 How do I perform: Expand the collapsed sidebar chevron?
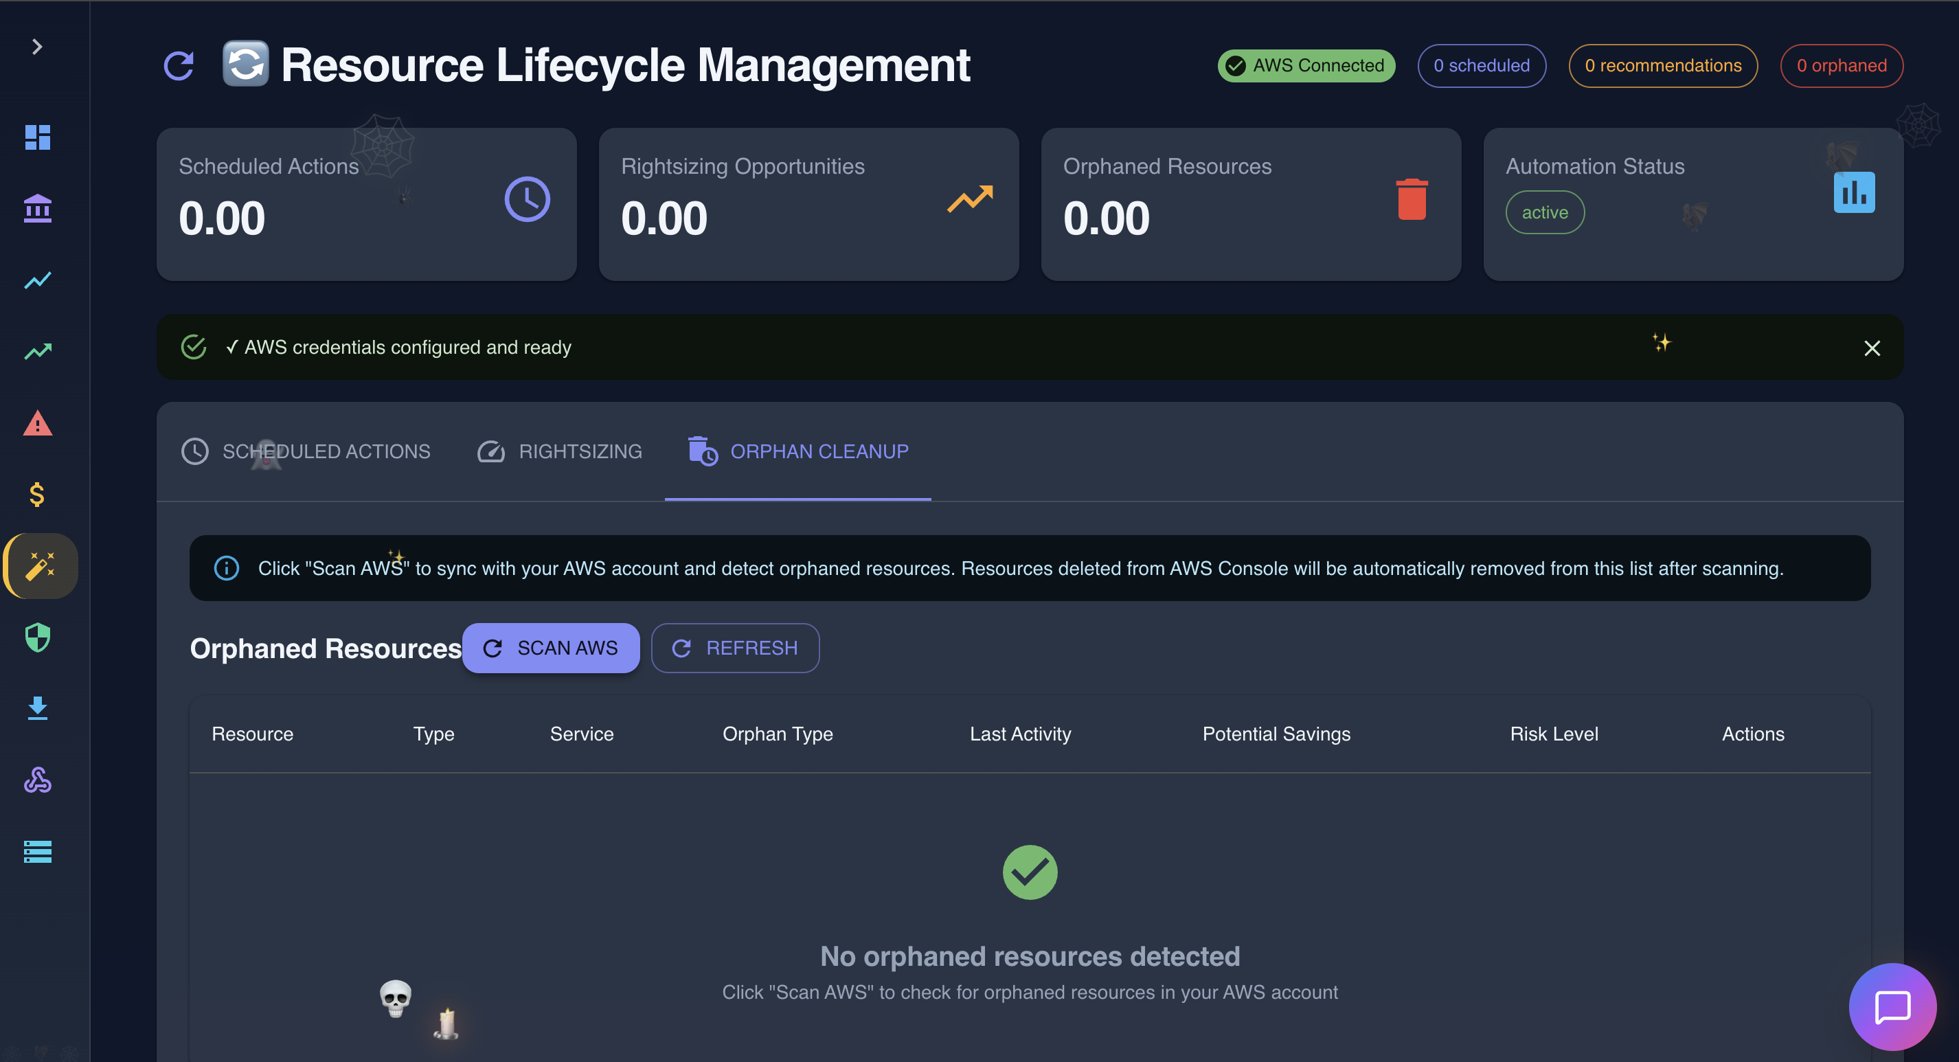[36, 47]
